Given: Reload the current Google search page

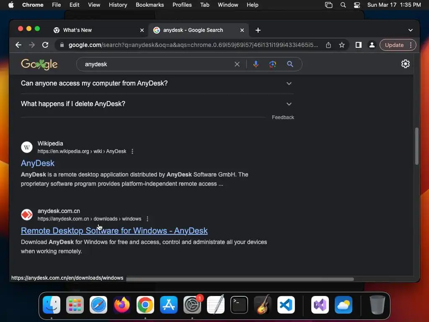Looking at the screenshot, I should click(x=45, y=45).
